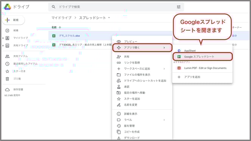The height and width of the screenshot is (141, 251).
Task: Open the スプレッドシート folder dropdown arrow
Action: tap(109, 17)
